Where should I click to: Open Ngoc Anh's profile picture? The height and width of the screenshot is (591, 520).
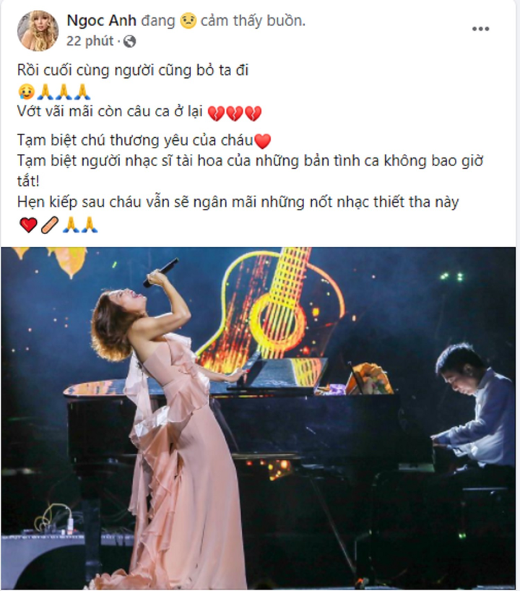tap(38, 30)
